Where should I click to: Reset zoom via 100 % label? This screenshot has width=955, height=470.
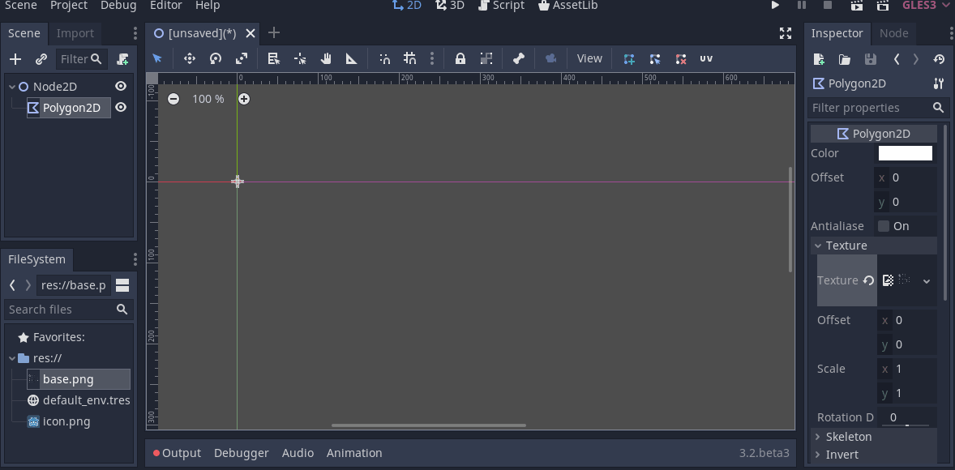pos(208,99)
